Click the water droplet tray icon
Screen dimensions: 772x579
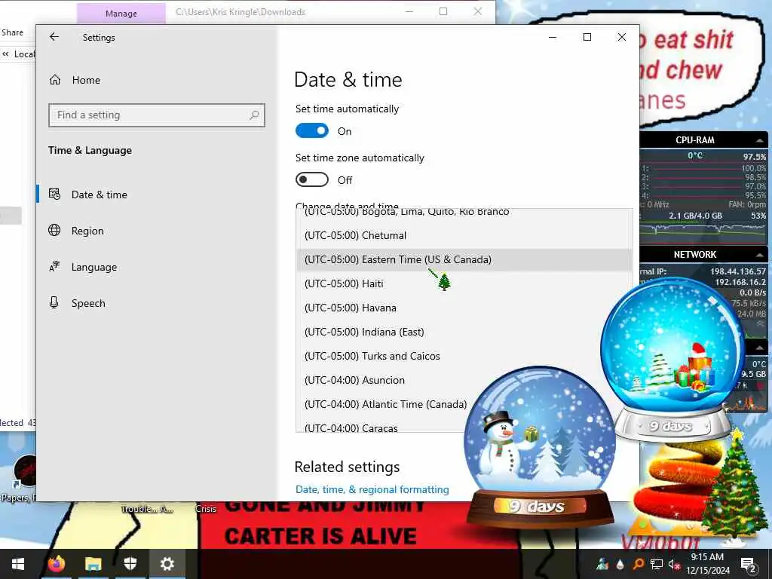point(620,564)
